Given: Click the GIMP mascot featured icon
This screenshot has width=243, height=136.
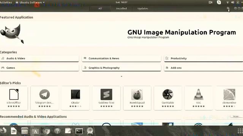Looking at the screenshot, I should point(12,34).
